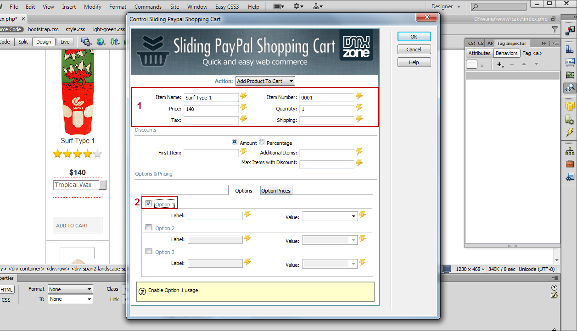The height and width of the screenshot is (331, 577).
Task: Enable the Option 3 checkbox
Action: [x=149, y=251]
